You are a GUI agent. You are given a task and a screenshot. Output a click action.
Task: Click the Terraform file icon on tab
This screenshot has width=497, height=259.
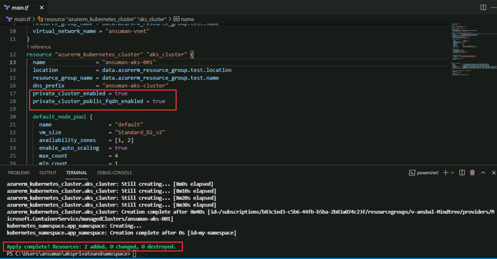[7, 8]
